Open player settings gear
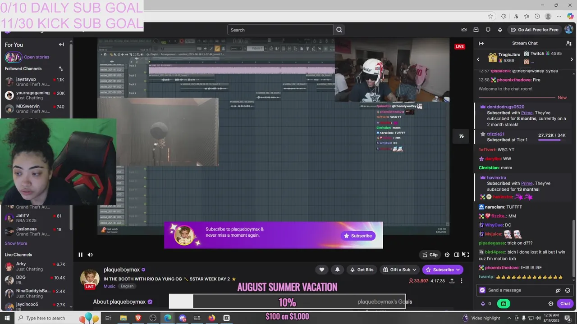Screen dimensions: 577x324 pos(447,255)
